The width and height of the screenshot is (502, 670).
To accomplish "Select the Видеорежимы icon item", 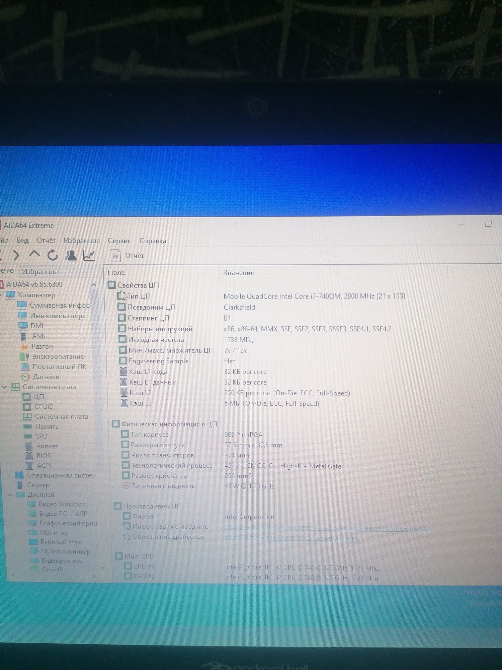I will coord(34,561).
